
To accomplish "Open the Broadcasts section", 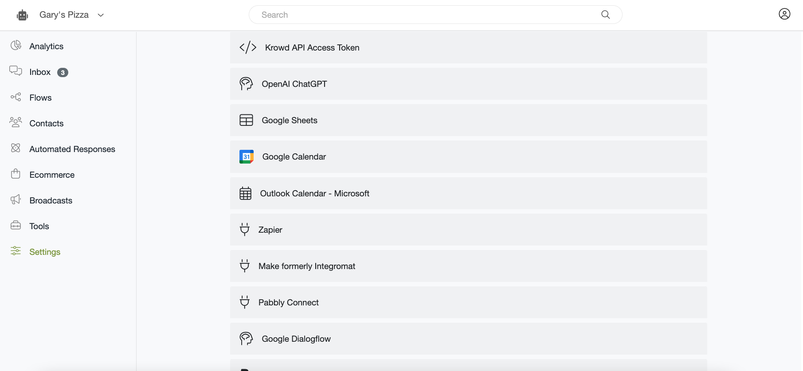I will pos(51,200).
